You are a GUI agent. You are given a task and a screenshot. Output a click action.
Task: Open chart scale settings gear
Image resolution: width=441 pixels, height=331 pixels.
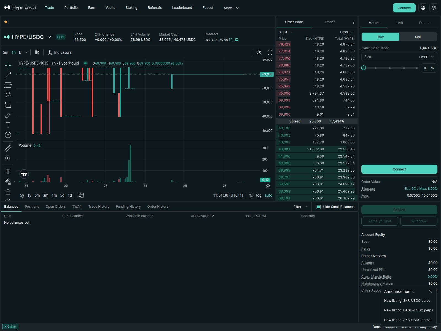pyautogui.click(x=268, y=186)
